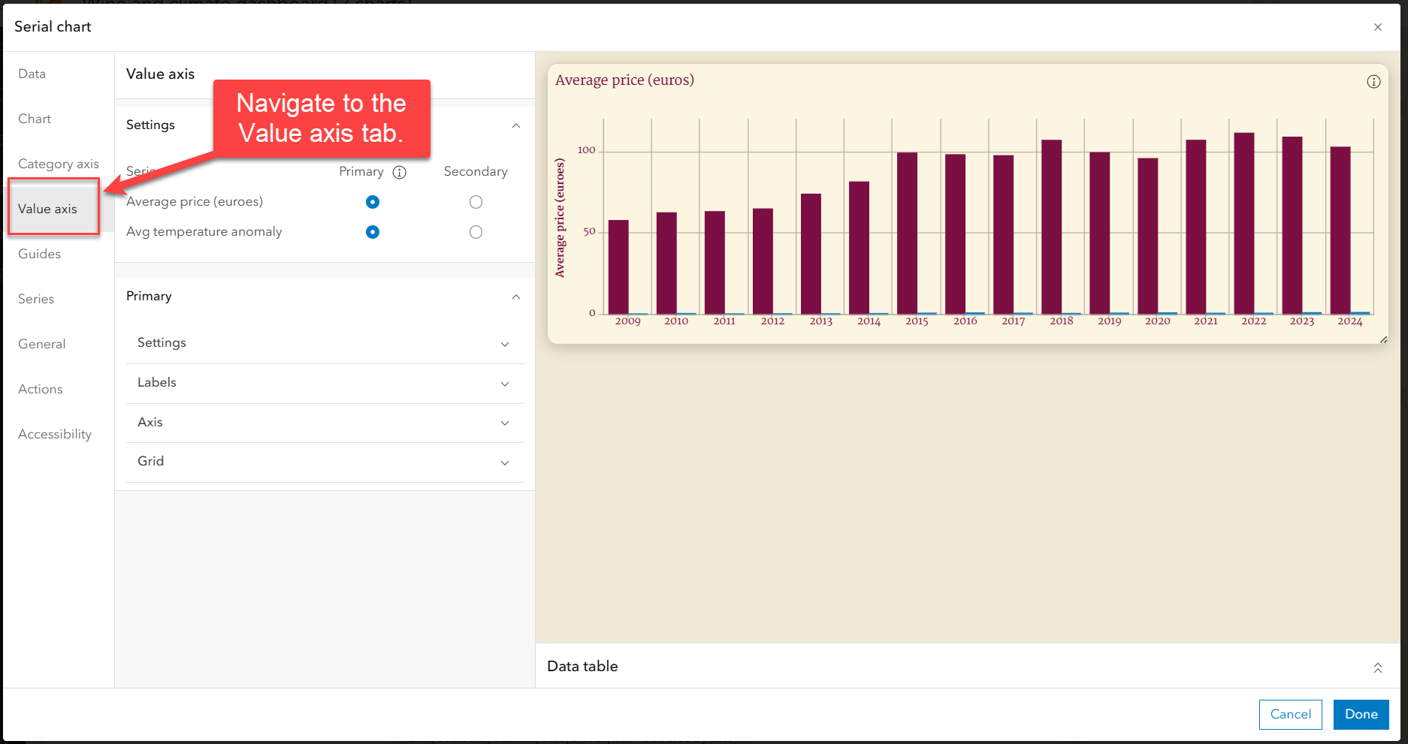Close the Serial chart dialog
Viewport: 1408px width, 744px height.
point(1379,27)
